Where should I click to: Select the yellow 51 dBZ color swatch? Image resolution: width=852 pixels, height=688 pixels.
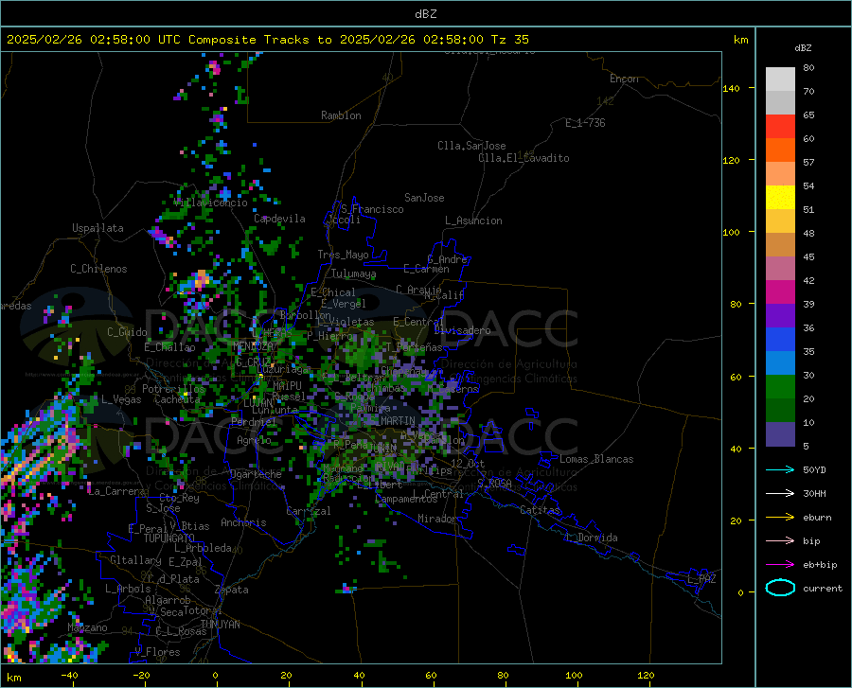click(x=780, y=197)
